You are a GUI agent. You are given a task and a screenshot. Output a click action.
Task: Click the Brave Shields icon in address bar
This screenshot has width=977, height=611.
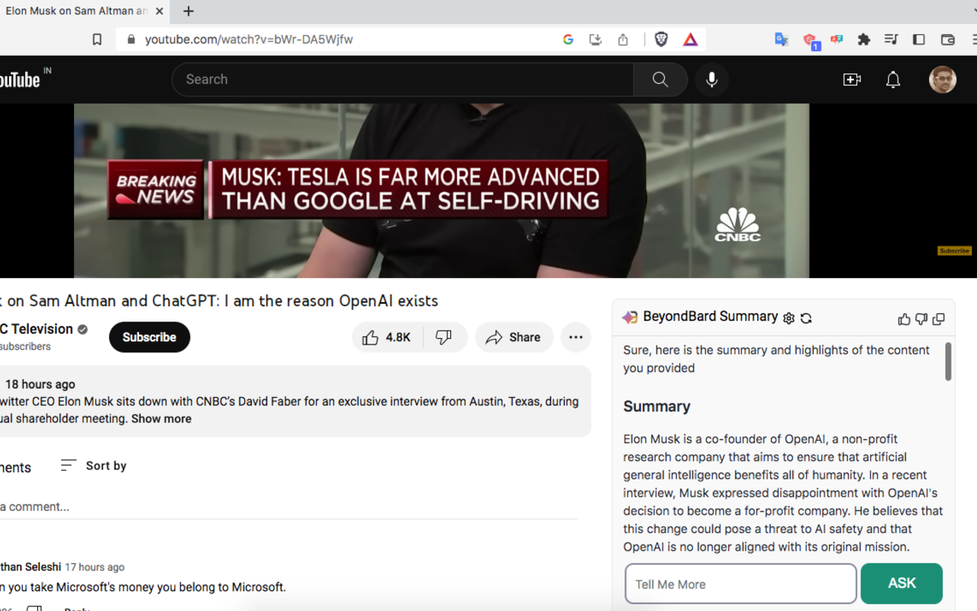[661, 40]
